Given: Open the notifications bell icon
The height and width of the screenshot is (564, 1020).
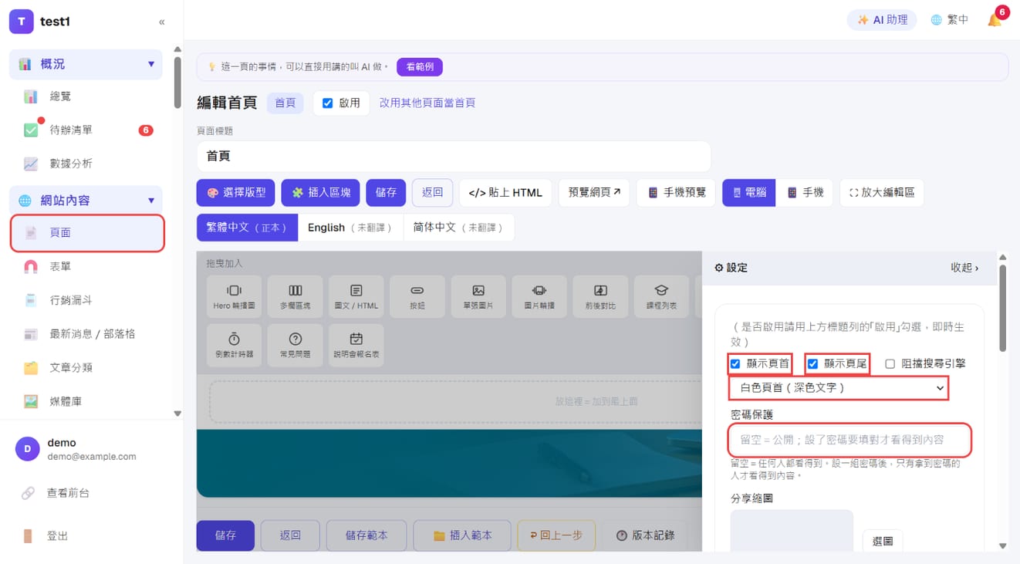Looking at the screenshot, I should click(995, 20).
